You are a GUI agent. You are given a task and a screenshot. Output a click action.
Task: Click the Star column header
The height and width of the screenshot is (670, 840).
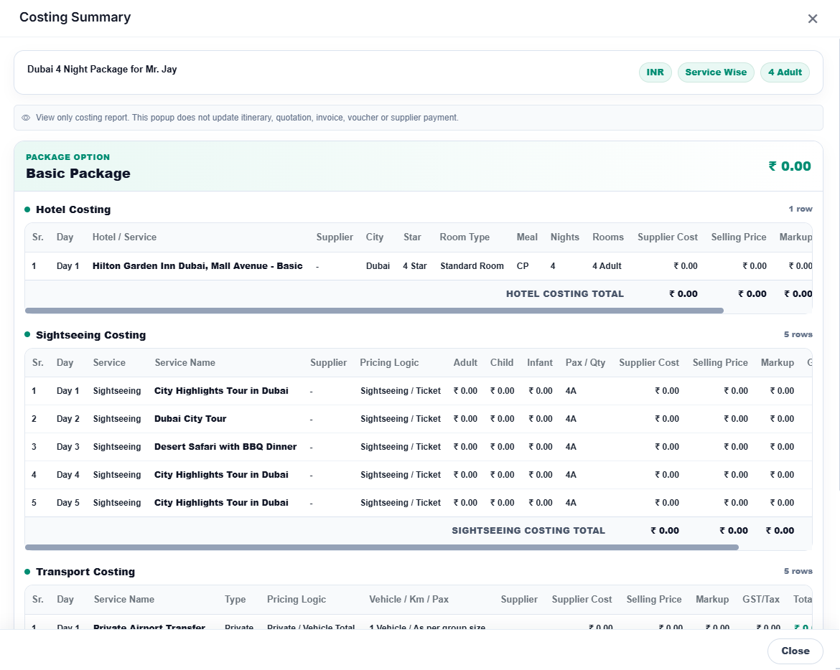click(x=412, y=237)
